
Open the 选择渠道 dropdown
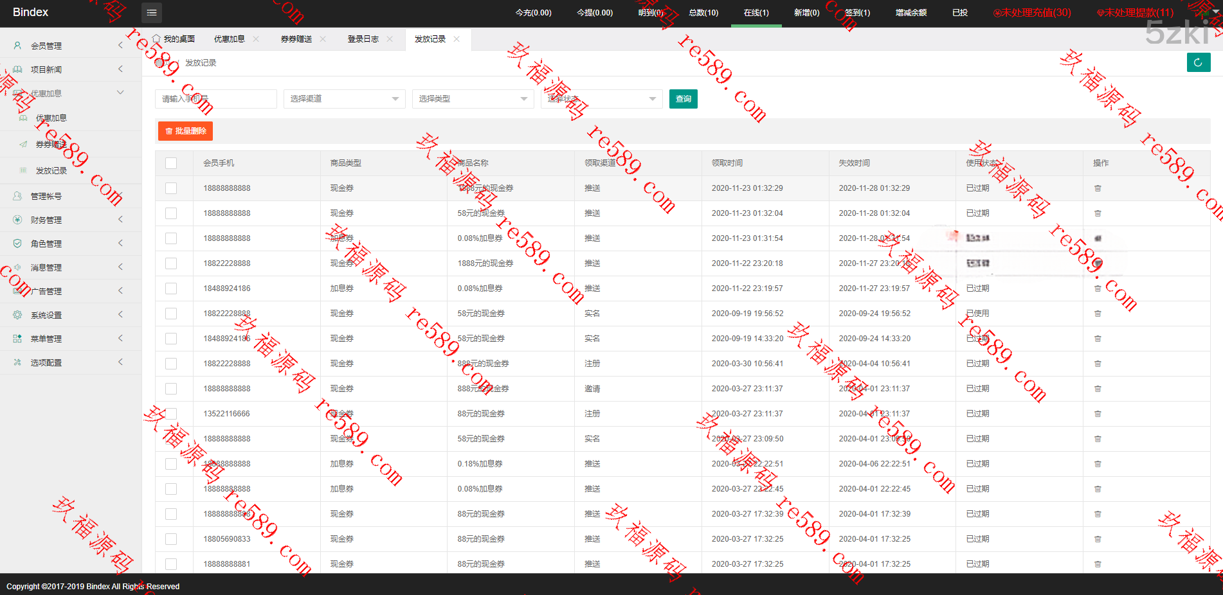click(344, 99)
